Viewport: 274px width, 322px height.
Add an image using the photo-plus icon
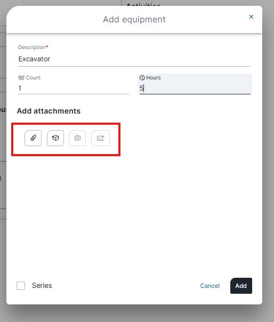click(100, 138)
